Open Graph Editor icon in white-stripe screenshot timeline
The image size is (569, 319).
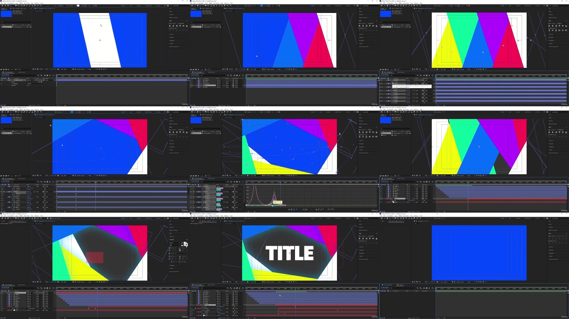(x=53, y=75)
